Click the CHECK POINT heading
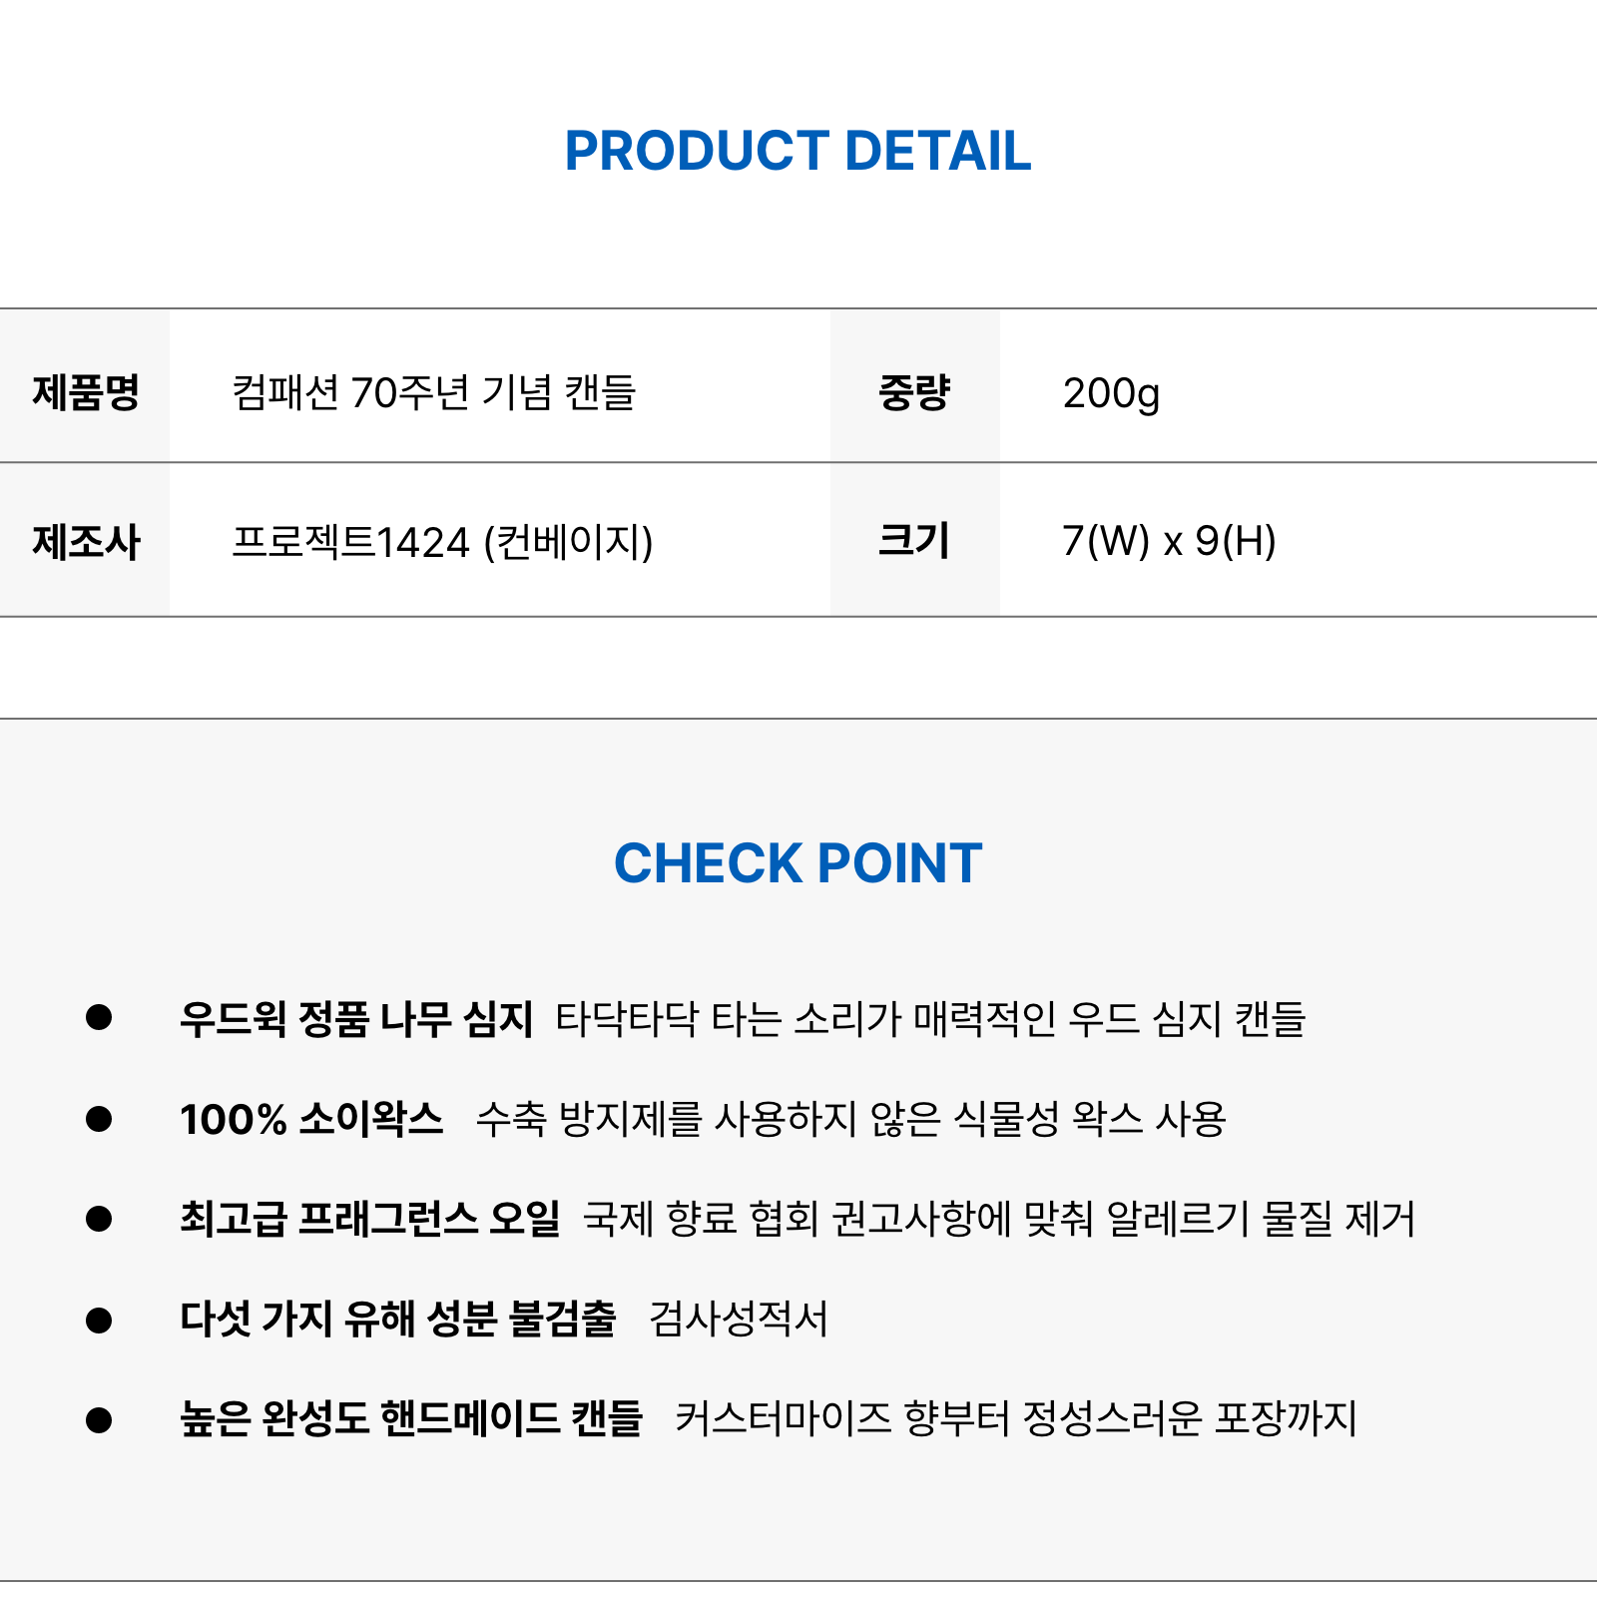 (x=798, y=863)
